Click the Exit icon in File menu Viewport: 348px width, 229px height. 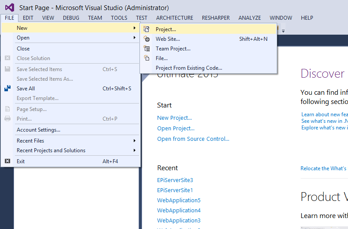7,161
